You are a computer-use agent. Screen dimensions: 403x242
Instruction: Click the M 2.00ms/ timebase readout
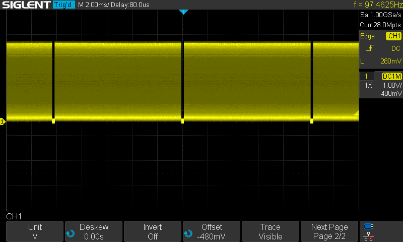[94, 5]
